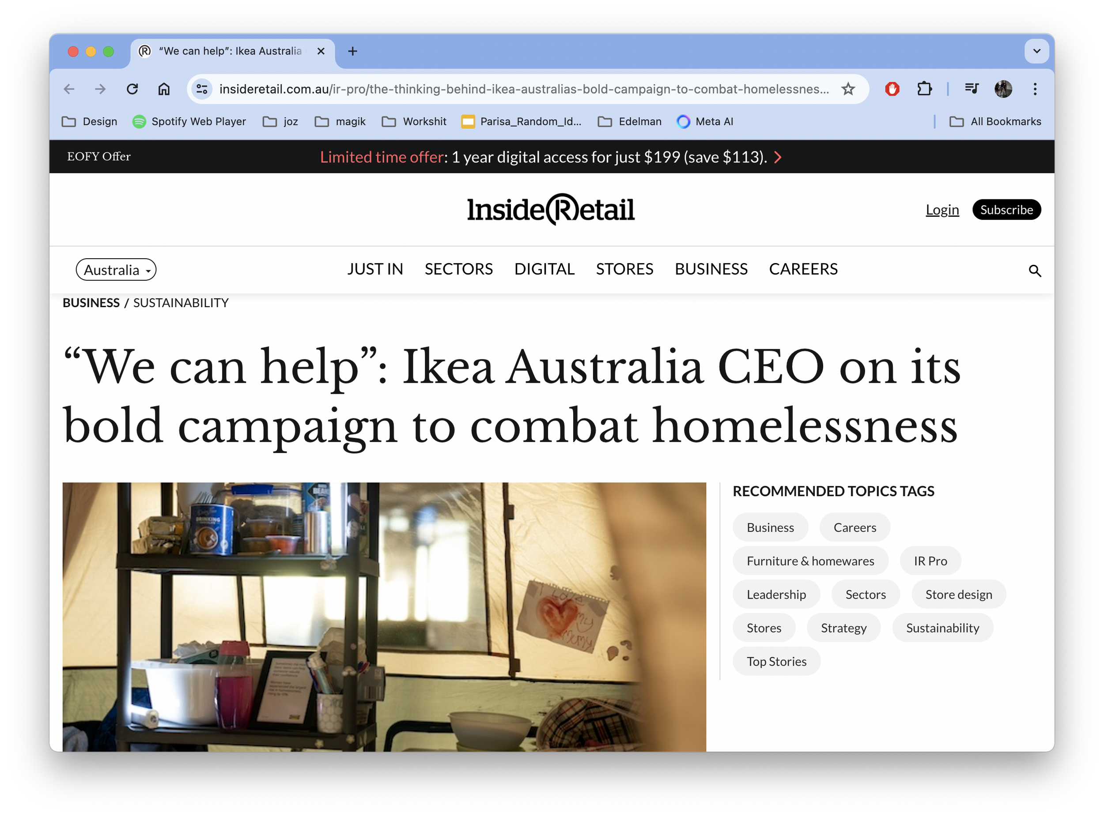Open the media controls icon
Screen dimensions: 1104x817
click(x=972, y=90)
